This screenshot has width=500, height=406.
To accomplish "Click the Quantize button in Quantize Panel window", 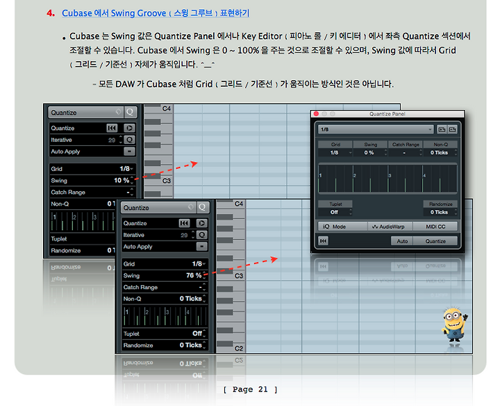I will [x=435, y=241].
